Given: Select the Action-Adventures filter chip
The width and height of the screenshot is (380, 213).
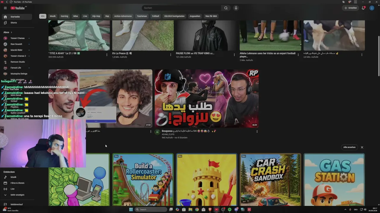Looking at the screenshot, I should 123,16.
